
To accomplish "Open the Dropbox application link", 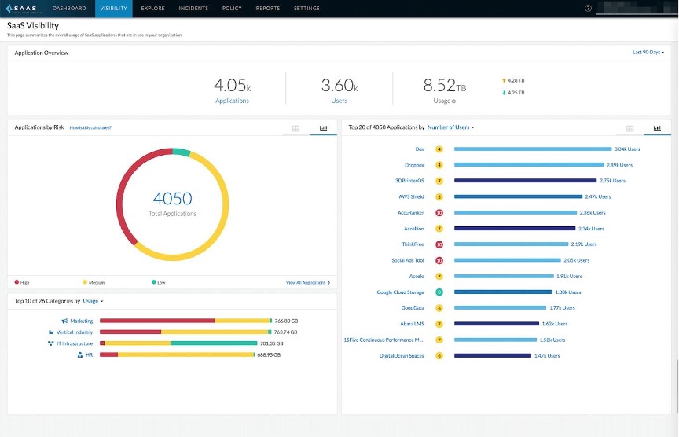I will point(414,165).
